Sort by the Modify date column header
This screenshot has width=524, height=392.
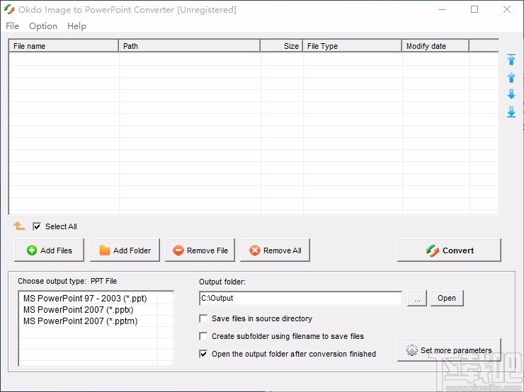(x=435, y=46)
